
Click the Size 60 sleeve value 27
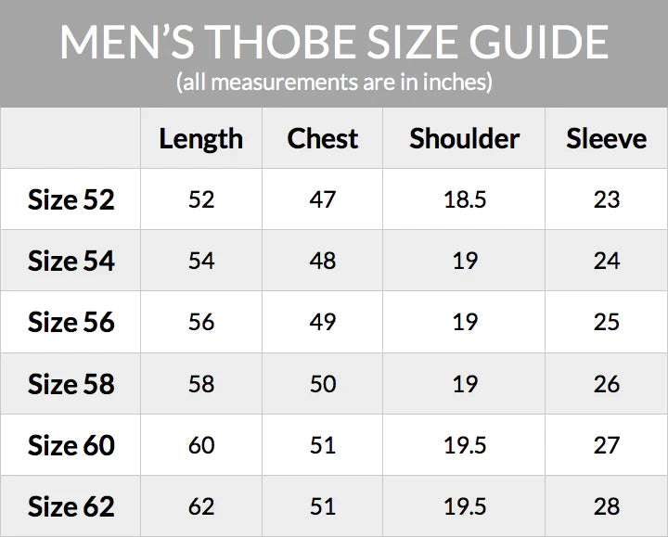coord(607,445)
